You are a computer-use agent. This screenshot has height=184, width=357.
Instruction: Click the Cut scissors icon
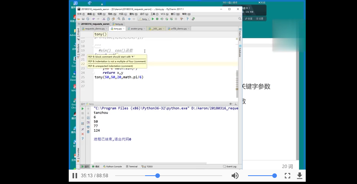point(104,19)
